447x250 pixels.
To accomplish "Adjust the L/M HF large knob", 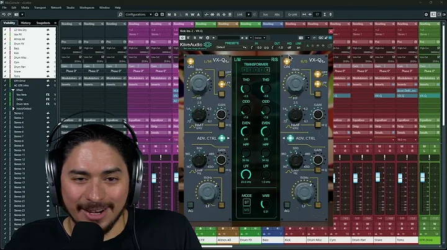I will (199, 84).
